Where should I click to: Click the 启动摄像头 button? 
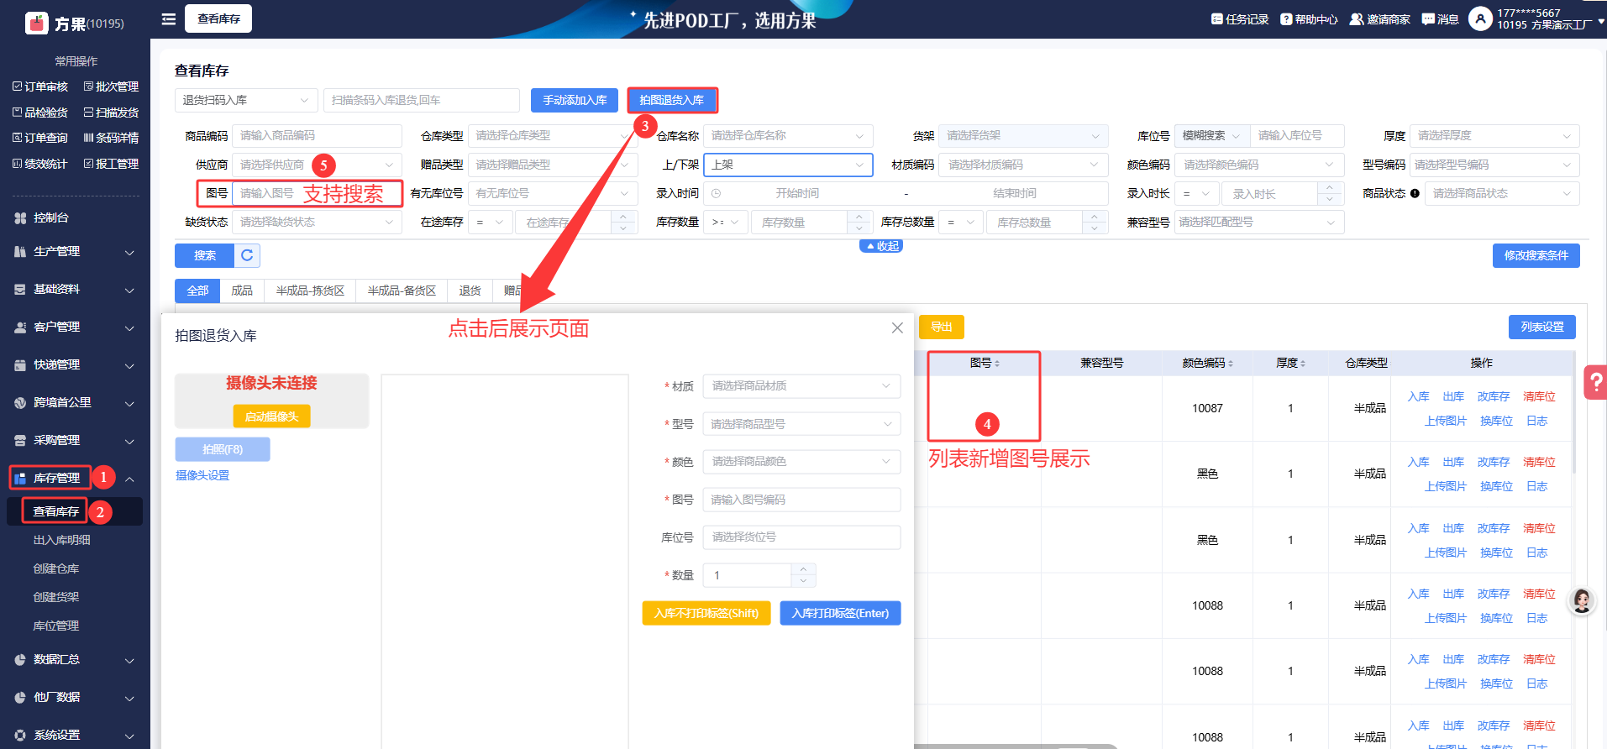click(x=271, y=416)
